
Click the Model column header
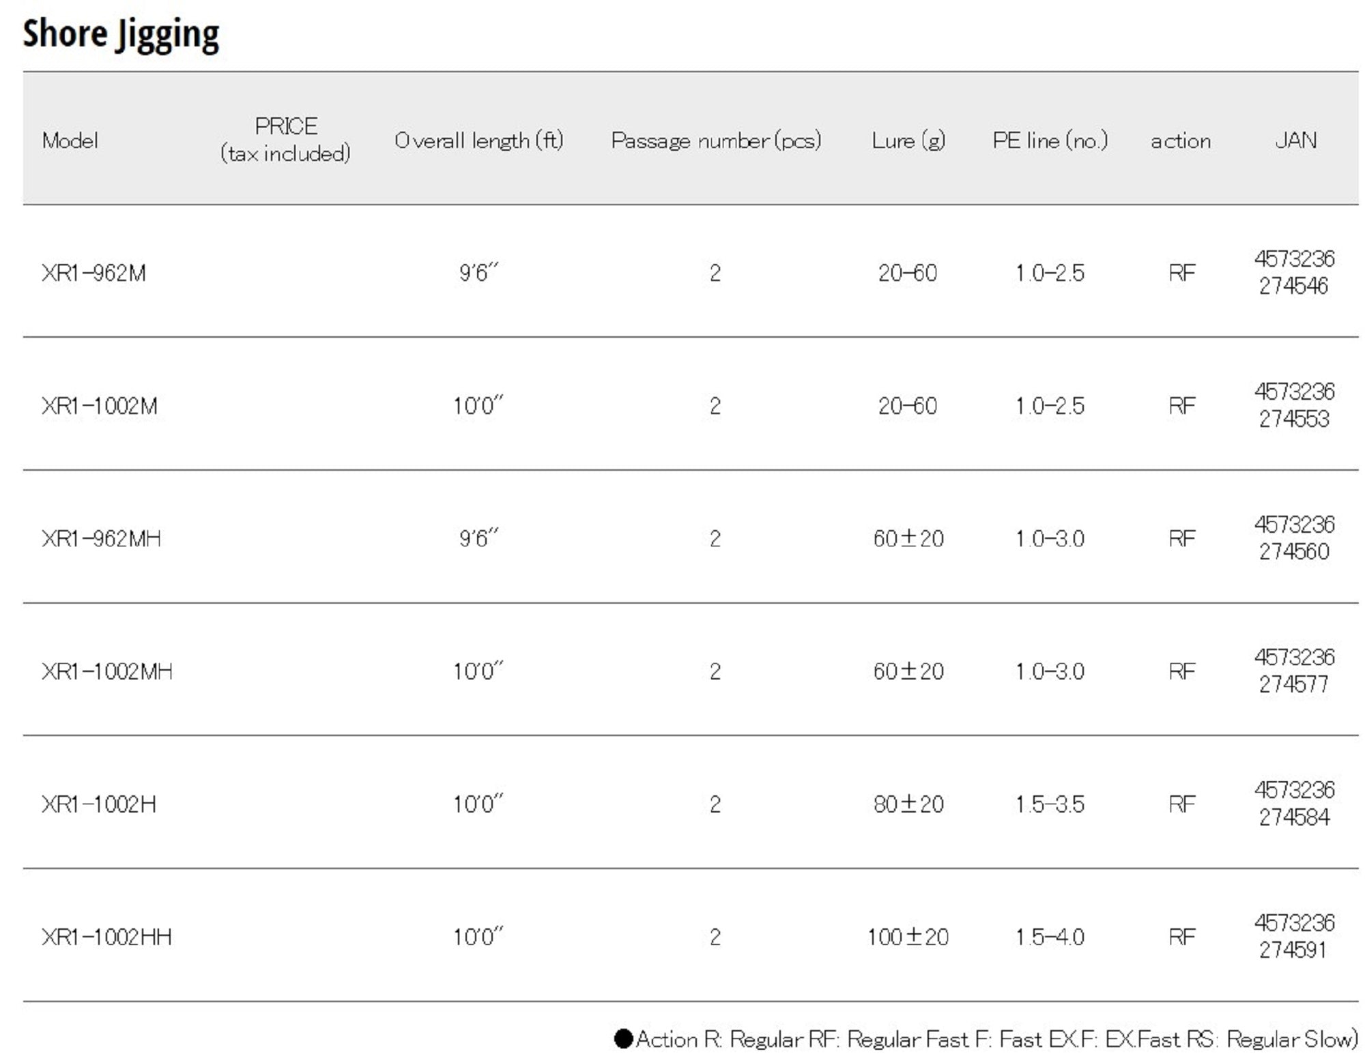click(x=70, y=141)
